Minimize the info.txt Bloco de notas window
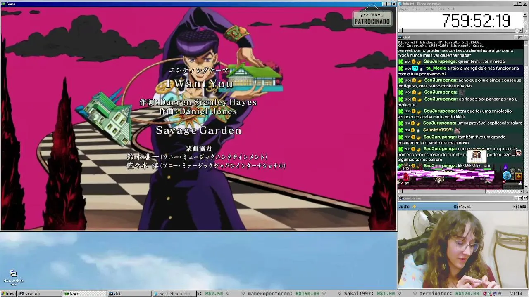Viewport: 529px width, 297px height. coord(516,4)
